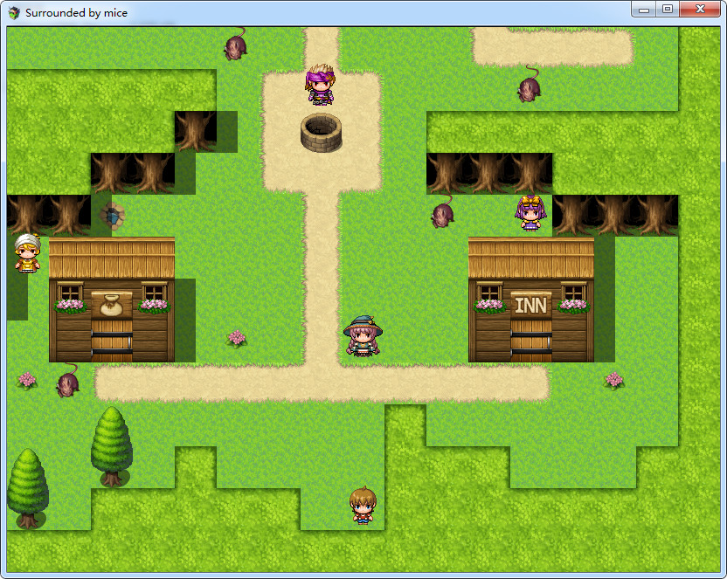Click the mouse in the upper-right grass
This screenshot has height=579, width=727.
pos(528,90)
